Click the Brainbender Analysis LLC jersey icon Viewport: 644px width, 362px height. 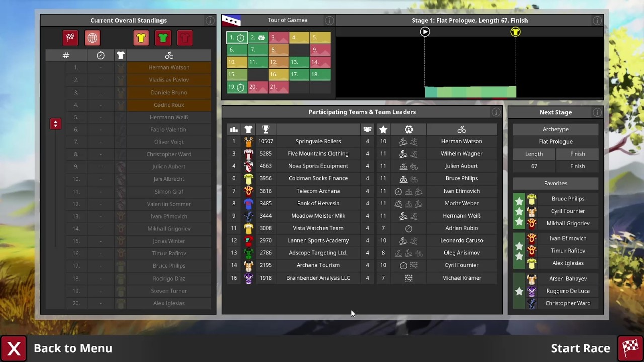[x=248, y=278]
